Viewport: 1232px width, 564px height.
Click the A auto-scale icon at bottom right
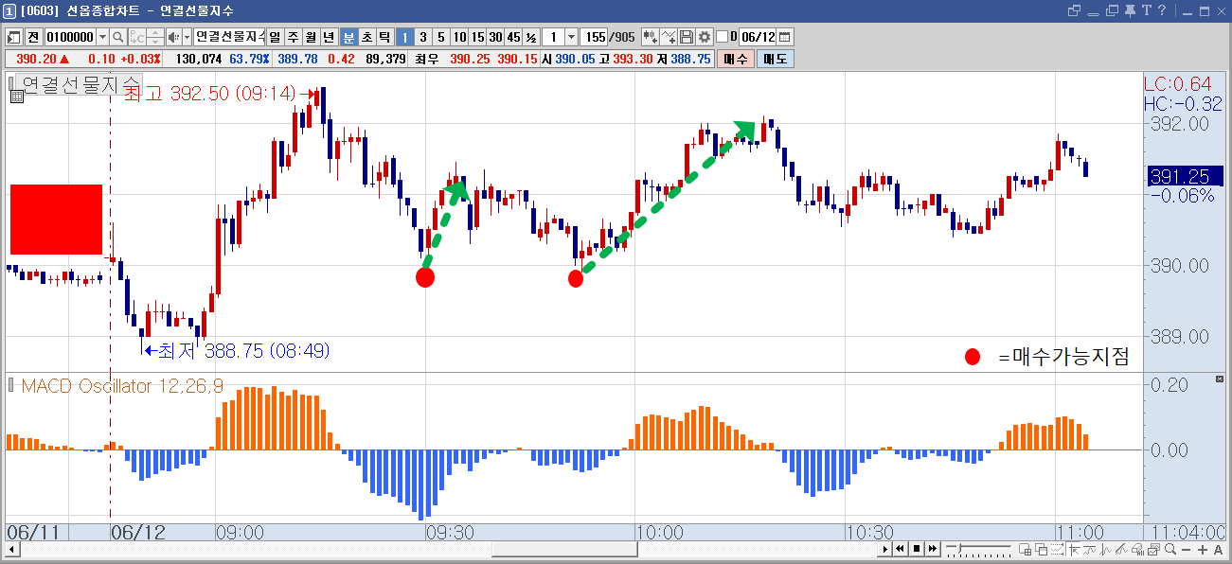coord(1218,550)
